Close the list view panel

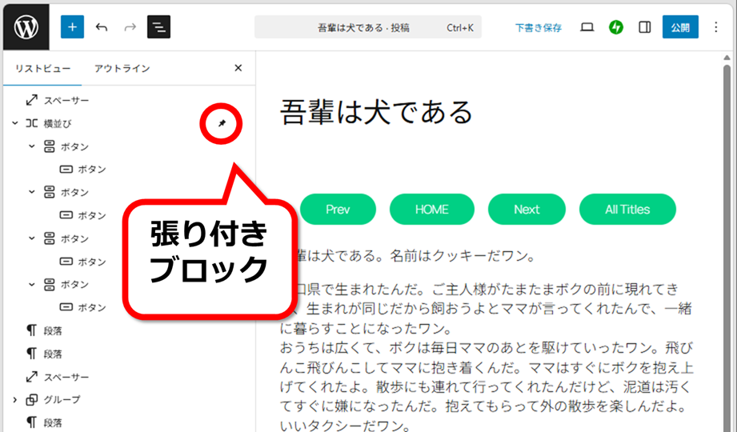(x=238, y=68)
